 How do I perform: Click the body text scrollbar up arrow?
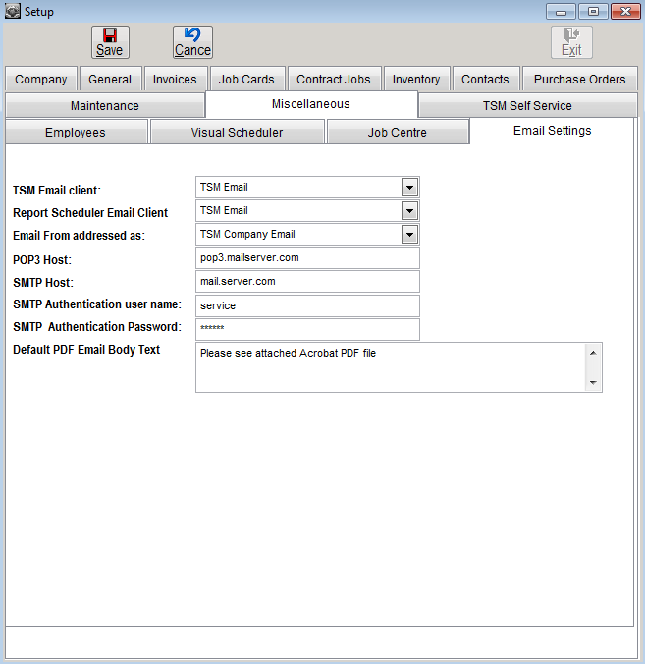click(x=593, y=353)
